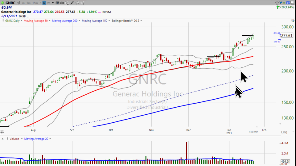This screenshot has width=296, height=166.
Task: Open the GNRC Daily dropdown arrow
Action: 21,21
